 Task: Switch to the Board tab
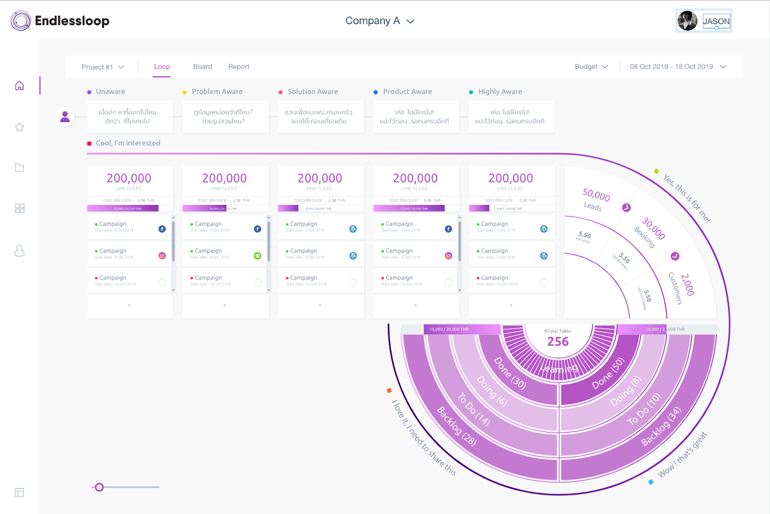[202, 66]
